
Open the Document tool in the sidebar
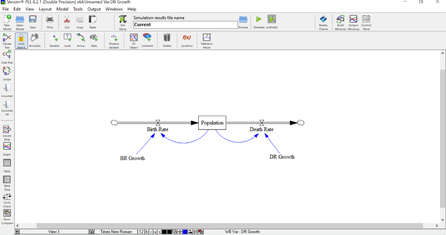7,91
